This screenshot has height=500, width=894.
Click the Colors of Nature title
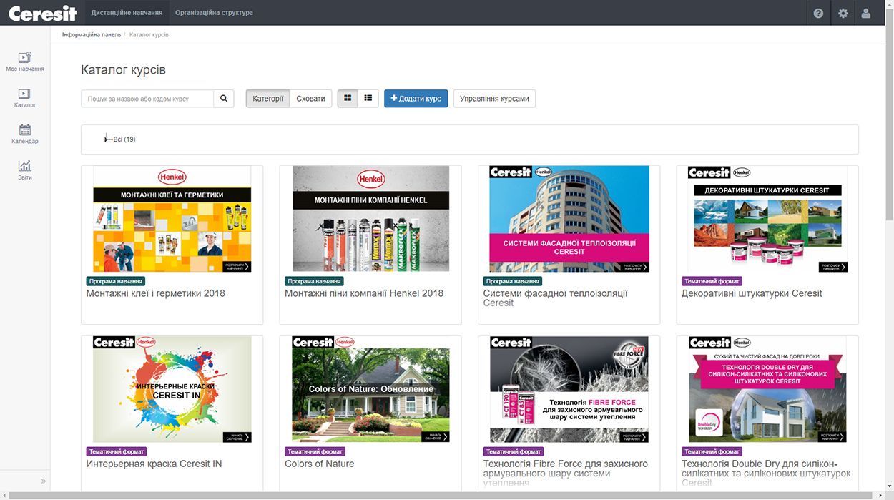point(320,464)
